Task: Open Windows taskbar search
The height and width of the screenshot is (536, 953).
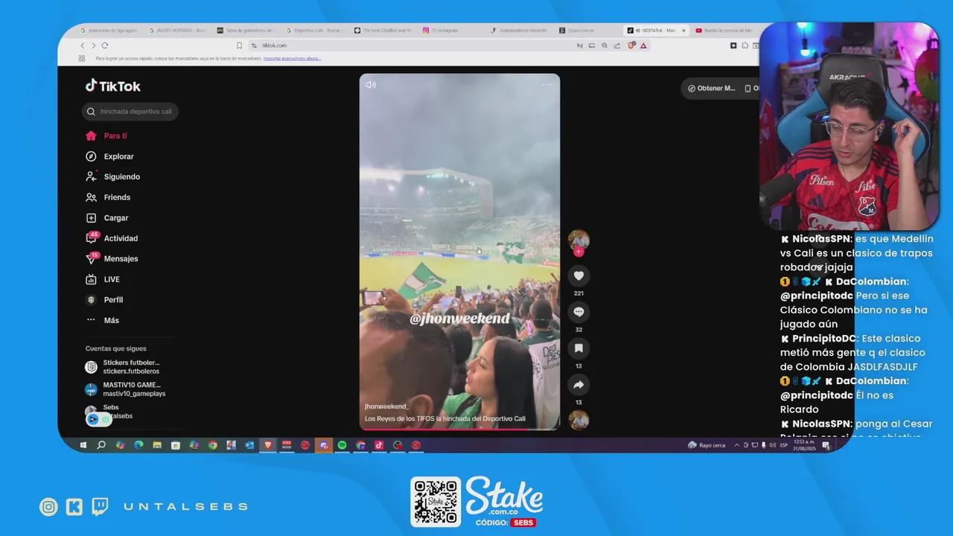Action: pyautogui.click(x=101, y=445)
